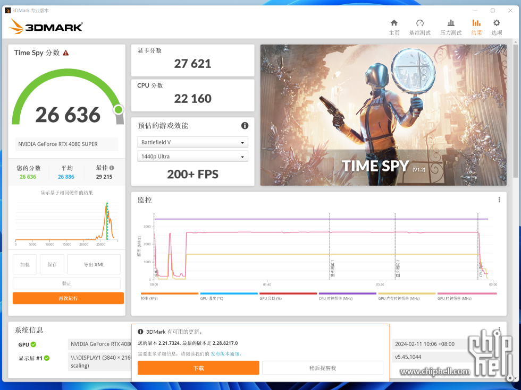The width and height of the screenshot is (521, 390).
Task: Click the Time Spy score warning triangle
Action: (x=66, y=53)
